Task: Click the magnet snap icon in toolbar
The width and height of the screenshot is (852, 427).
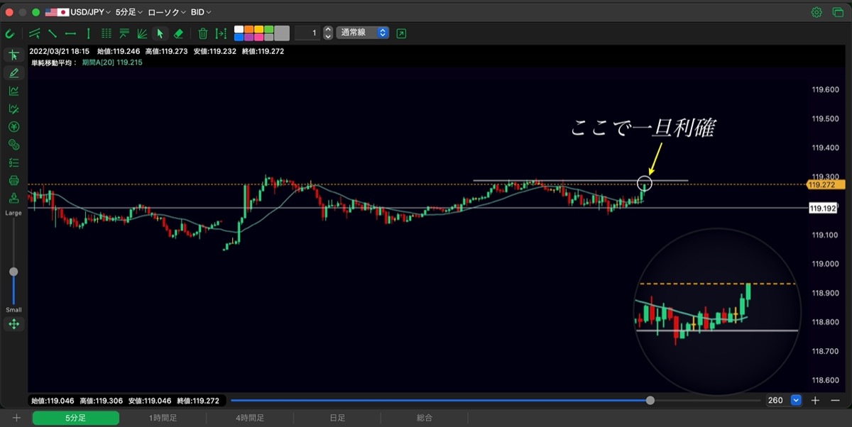Action: pos(10,33)
